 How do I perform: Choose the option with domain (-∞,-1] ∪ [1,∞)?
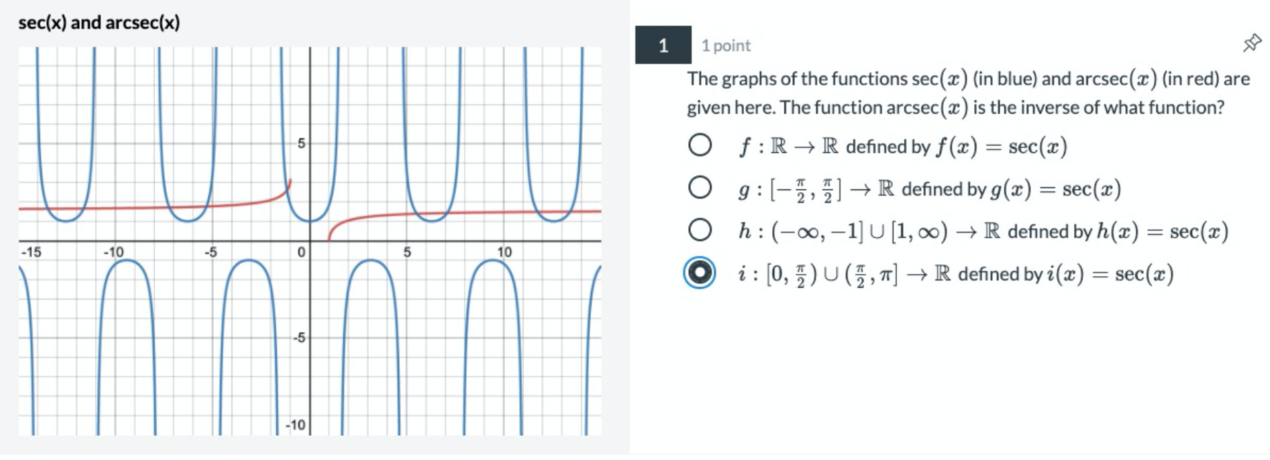coord(699,229)
